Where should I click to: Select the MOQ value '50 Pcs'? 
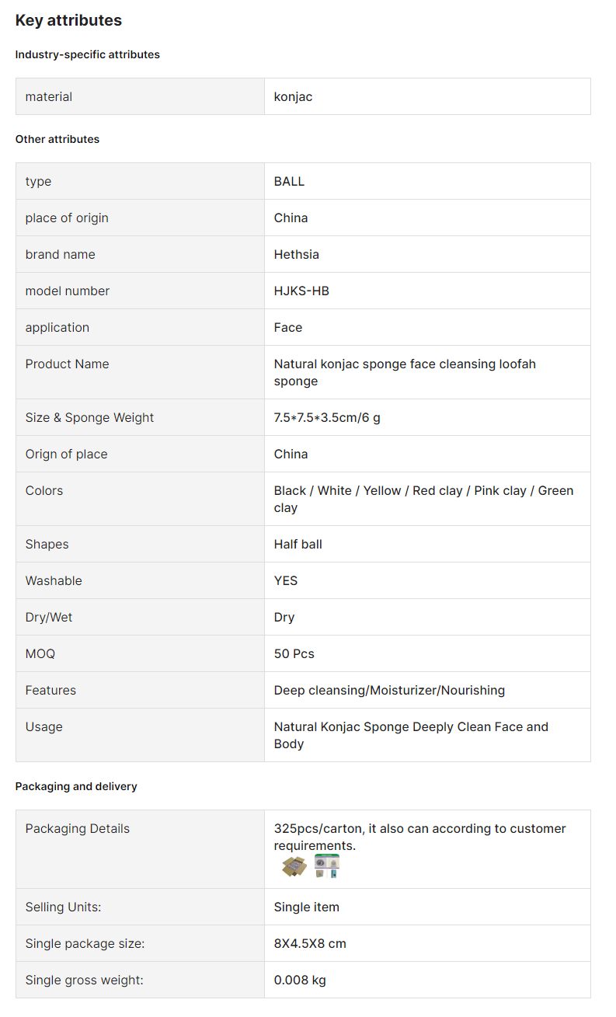pyautogui.click(x=294, y=653)
